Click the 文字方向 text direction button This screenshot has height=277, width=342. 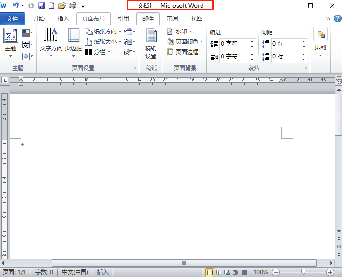[51, 43]
